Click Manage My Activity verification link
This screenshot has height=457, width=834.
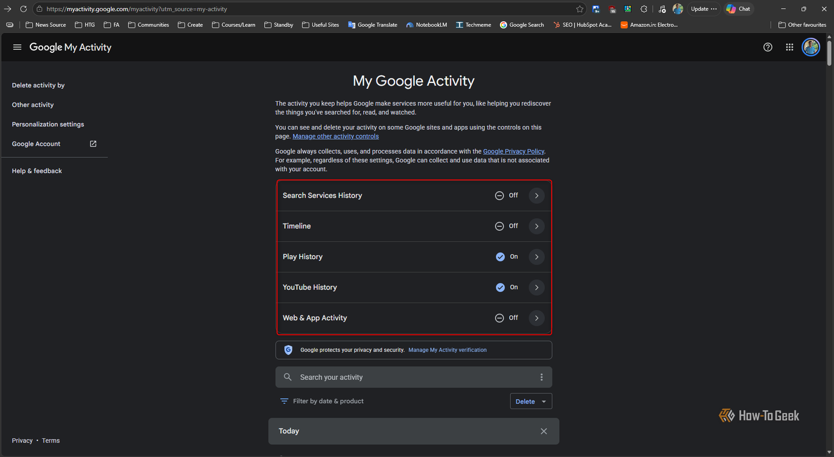448,350
